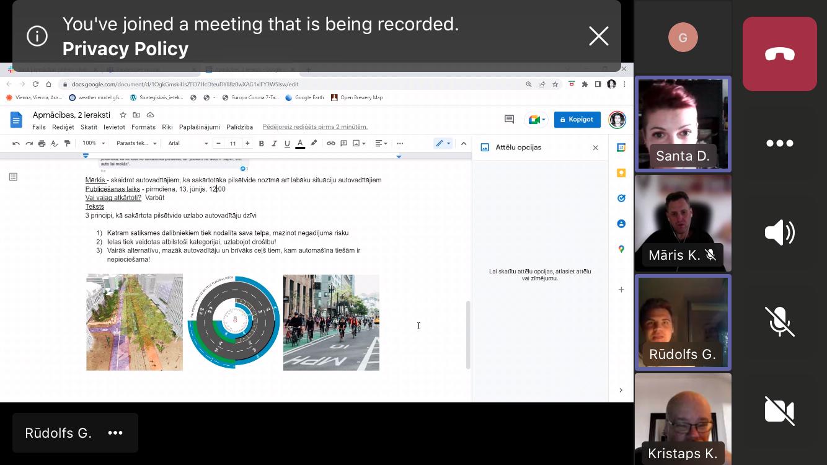Open Google account avatar in Docs
This screenshot has width=827, height=465.
coord(617,120)
